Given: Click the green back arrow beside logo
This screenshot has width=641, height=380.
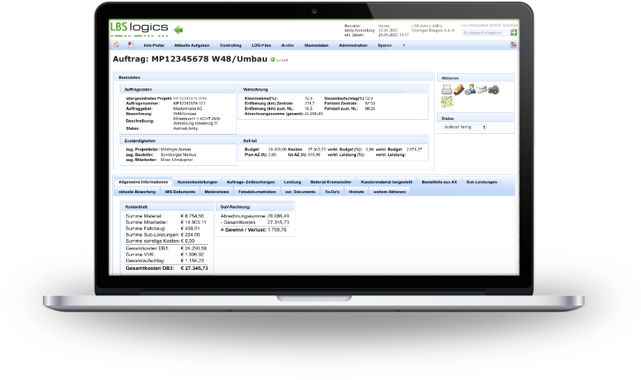Looking at the screenshot, I should [178, 29].
